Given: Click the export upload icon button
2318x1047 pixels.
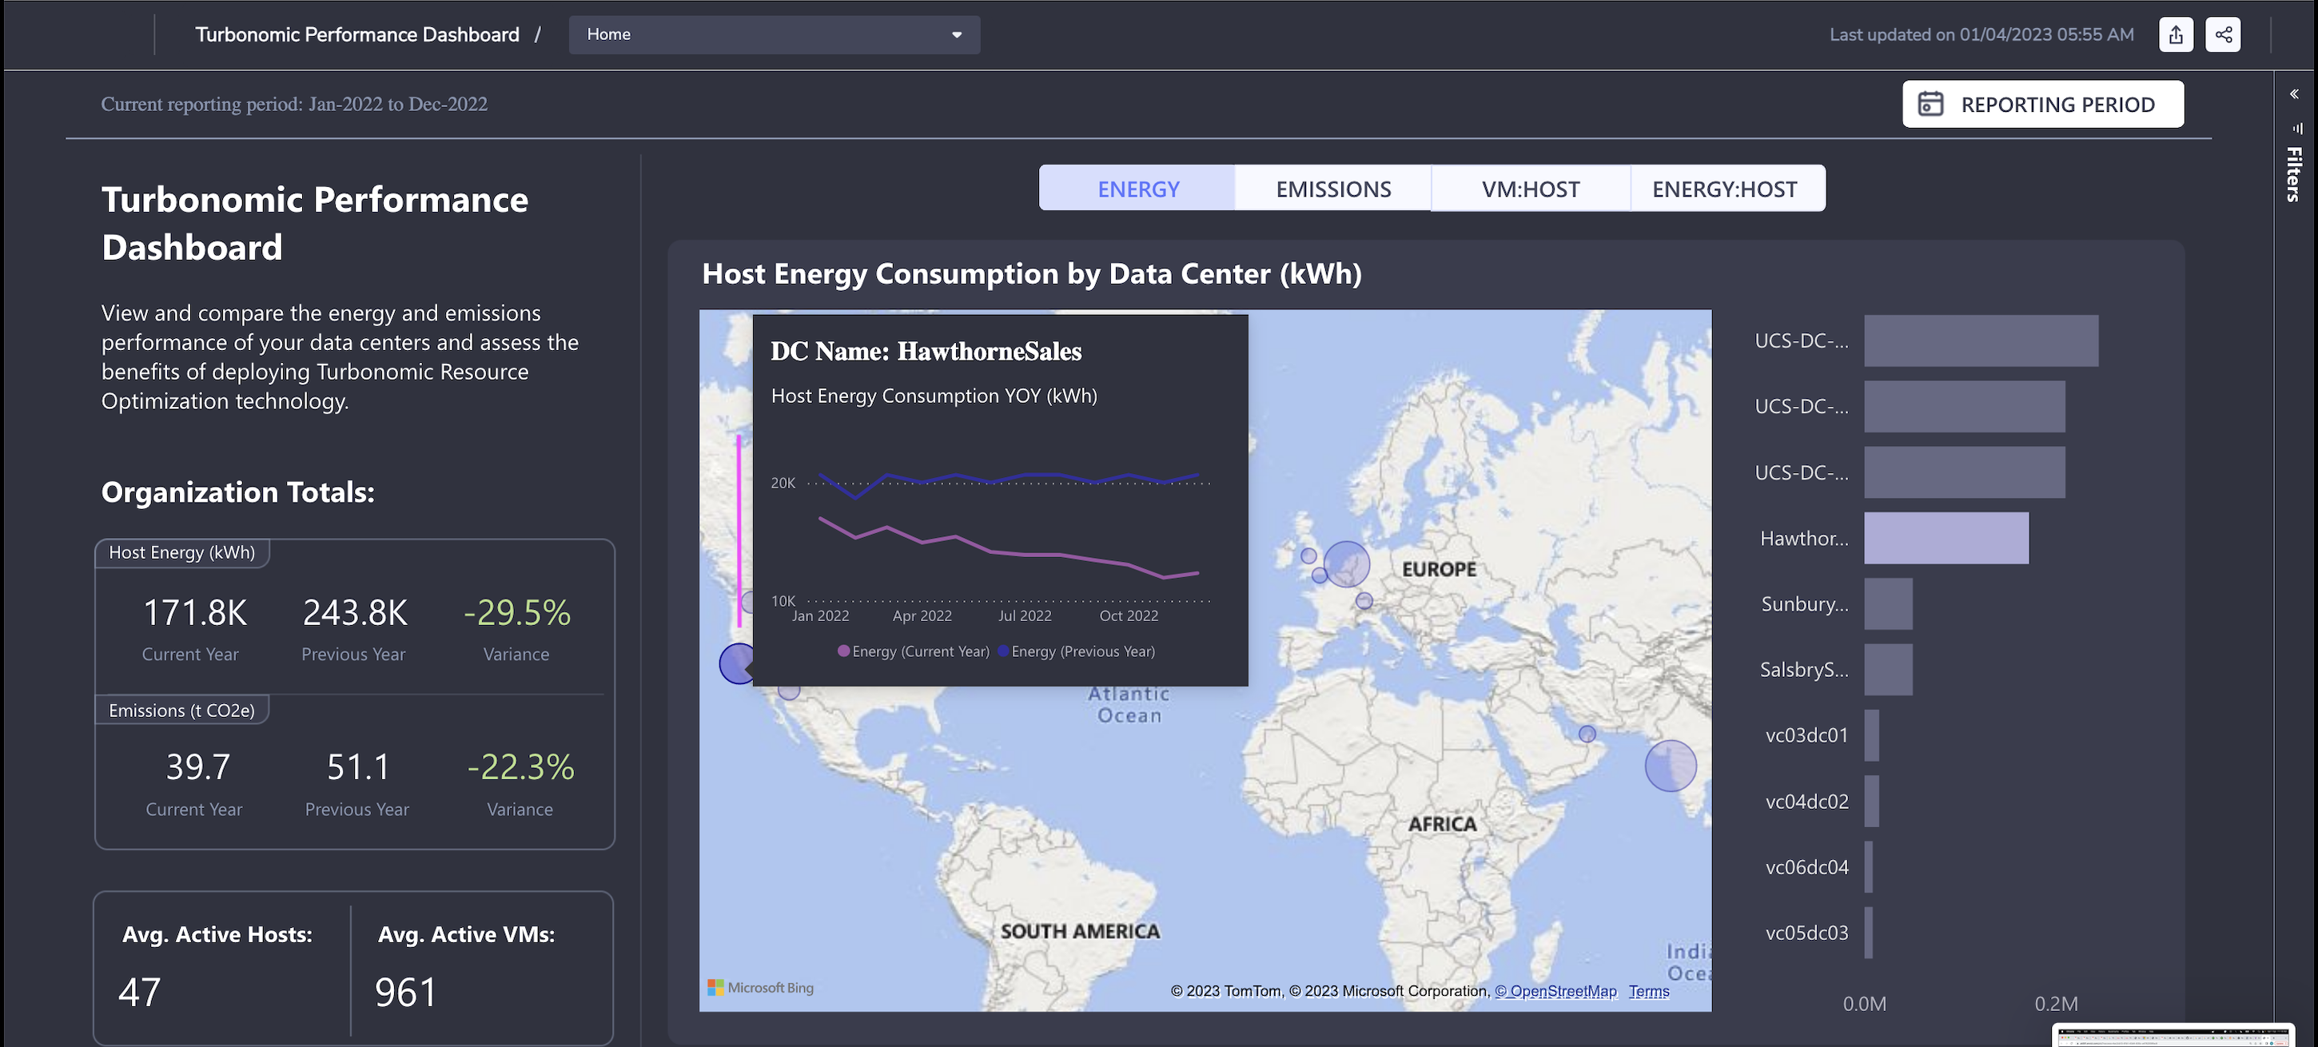Looking at the screenshot, I should 2175,35.
